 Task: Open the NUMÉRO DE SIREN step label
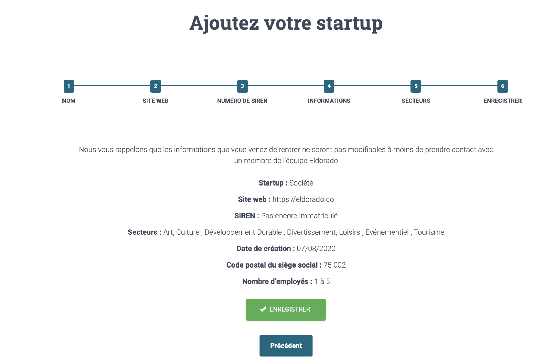point(242,101)
